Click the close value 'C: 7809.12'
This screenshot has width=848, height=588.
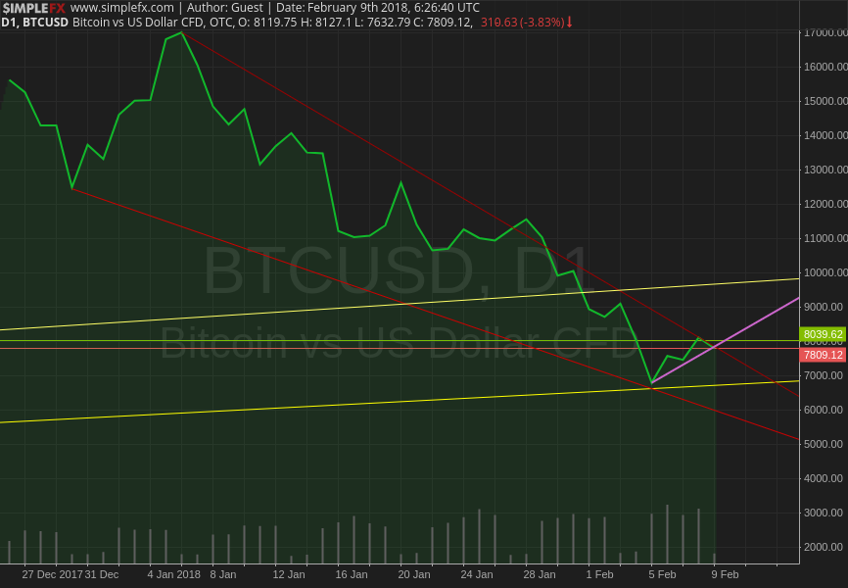(444, 23)
